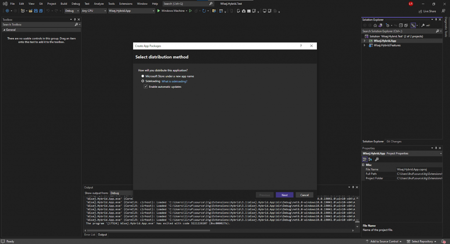This screenshot has height=244, width=450.
Task: Click Add to Source Control in status bar
Action: click(x=383, y=241)
